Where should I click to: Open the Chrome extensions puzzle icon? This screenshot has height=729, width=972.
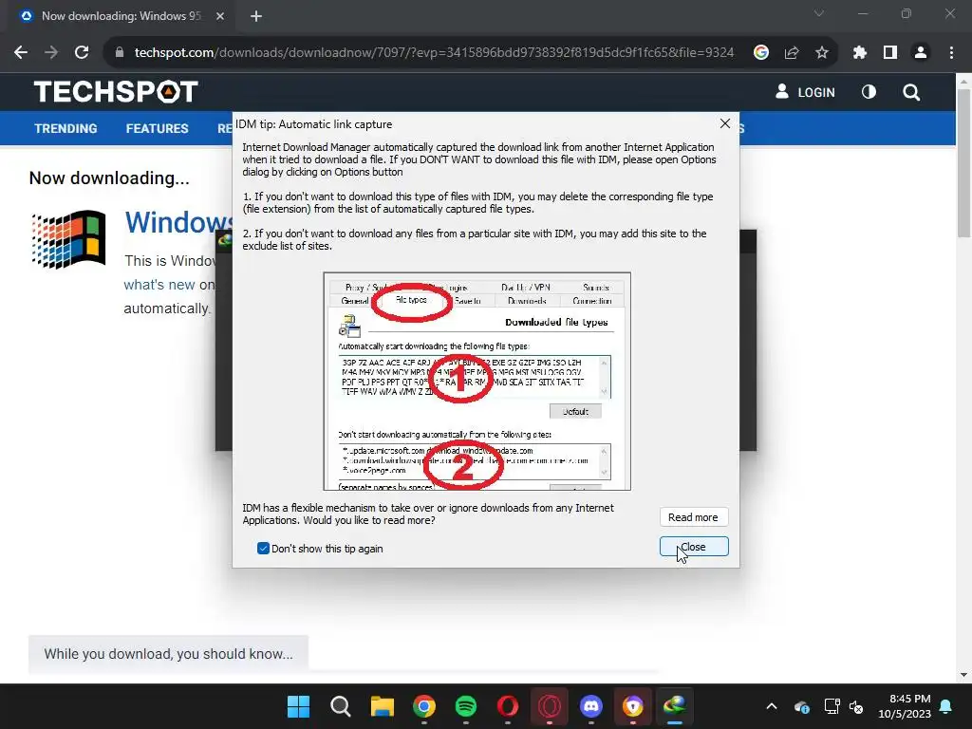[860, 53]
